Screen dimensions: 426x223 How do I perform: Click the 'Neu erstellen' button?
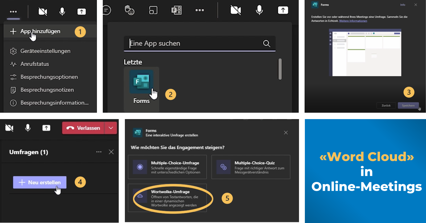(40, 183)
